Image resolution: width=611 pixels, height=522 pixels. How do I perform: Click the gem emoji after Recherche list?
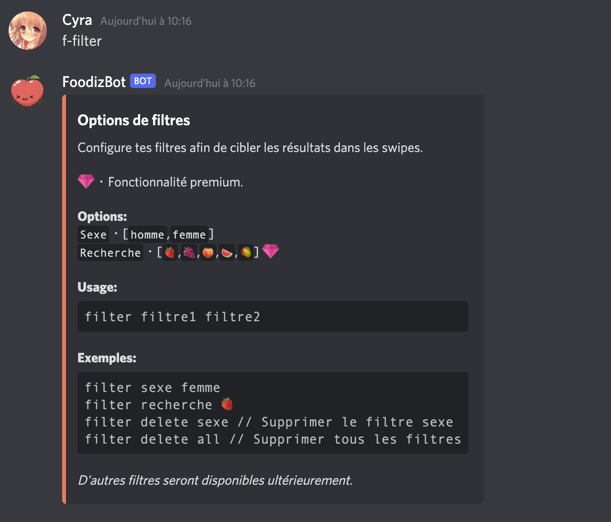click(x=271, y=251)
